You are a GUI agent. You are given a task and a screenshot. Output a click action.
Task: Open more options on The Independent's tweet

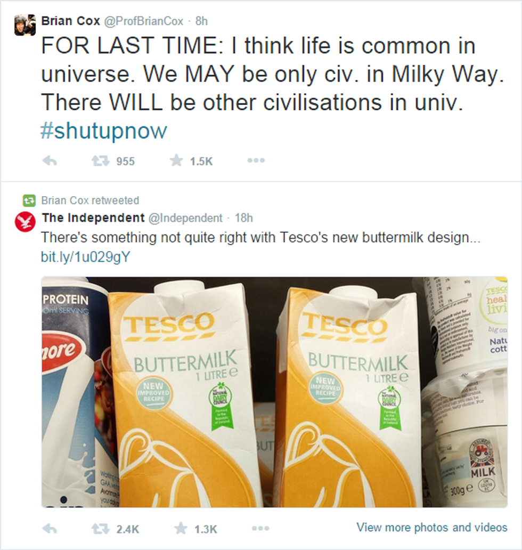260,528
